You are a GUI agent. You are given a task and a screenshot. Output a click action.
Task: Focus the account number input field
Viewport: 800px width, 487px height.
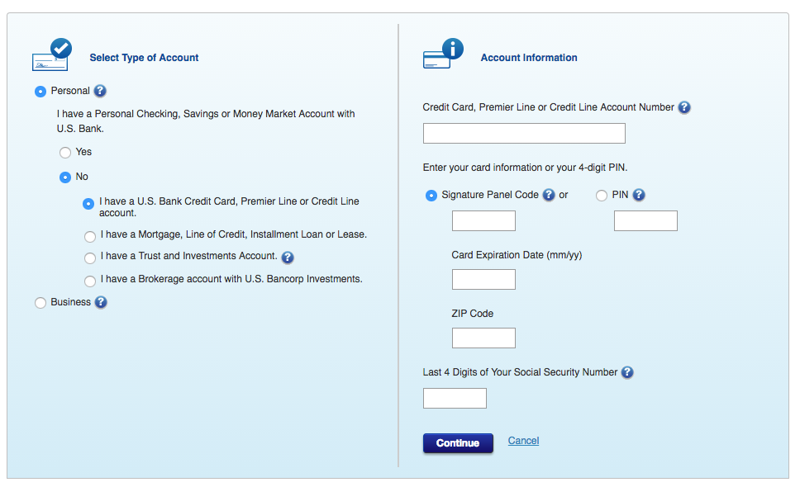click(x=524, y=134)
